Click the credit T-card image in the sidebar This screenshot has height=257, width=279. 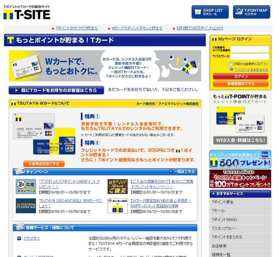pyautogui.click(x=240, y=119)
